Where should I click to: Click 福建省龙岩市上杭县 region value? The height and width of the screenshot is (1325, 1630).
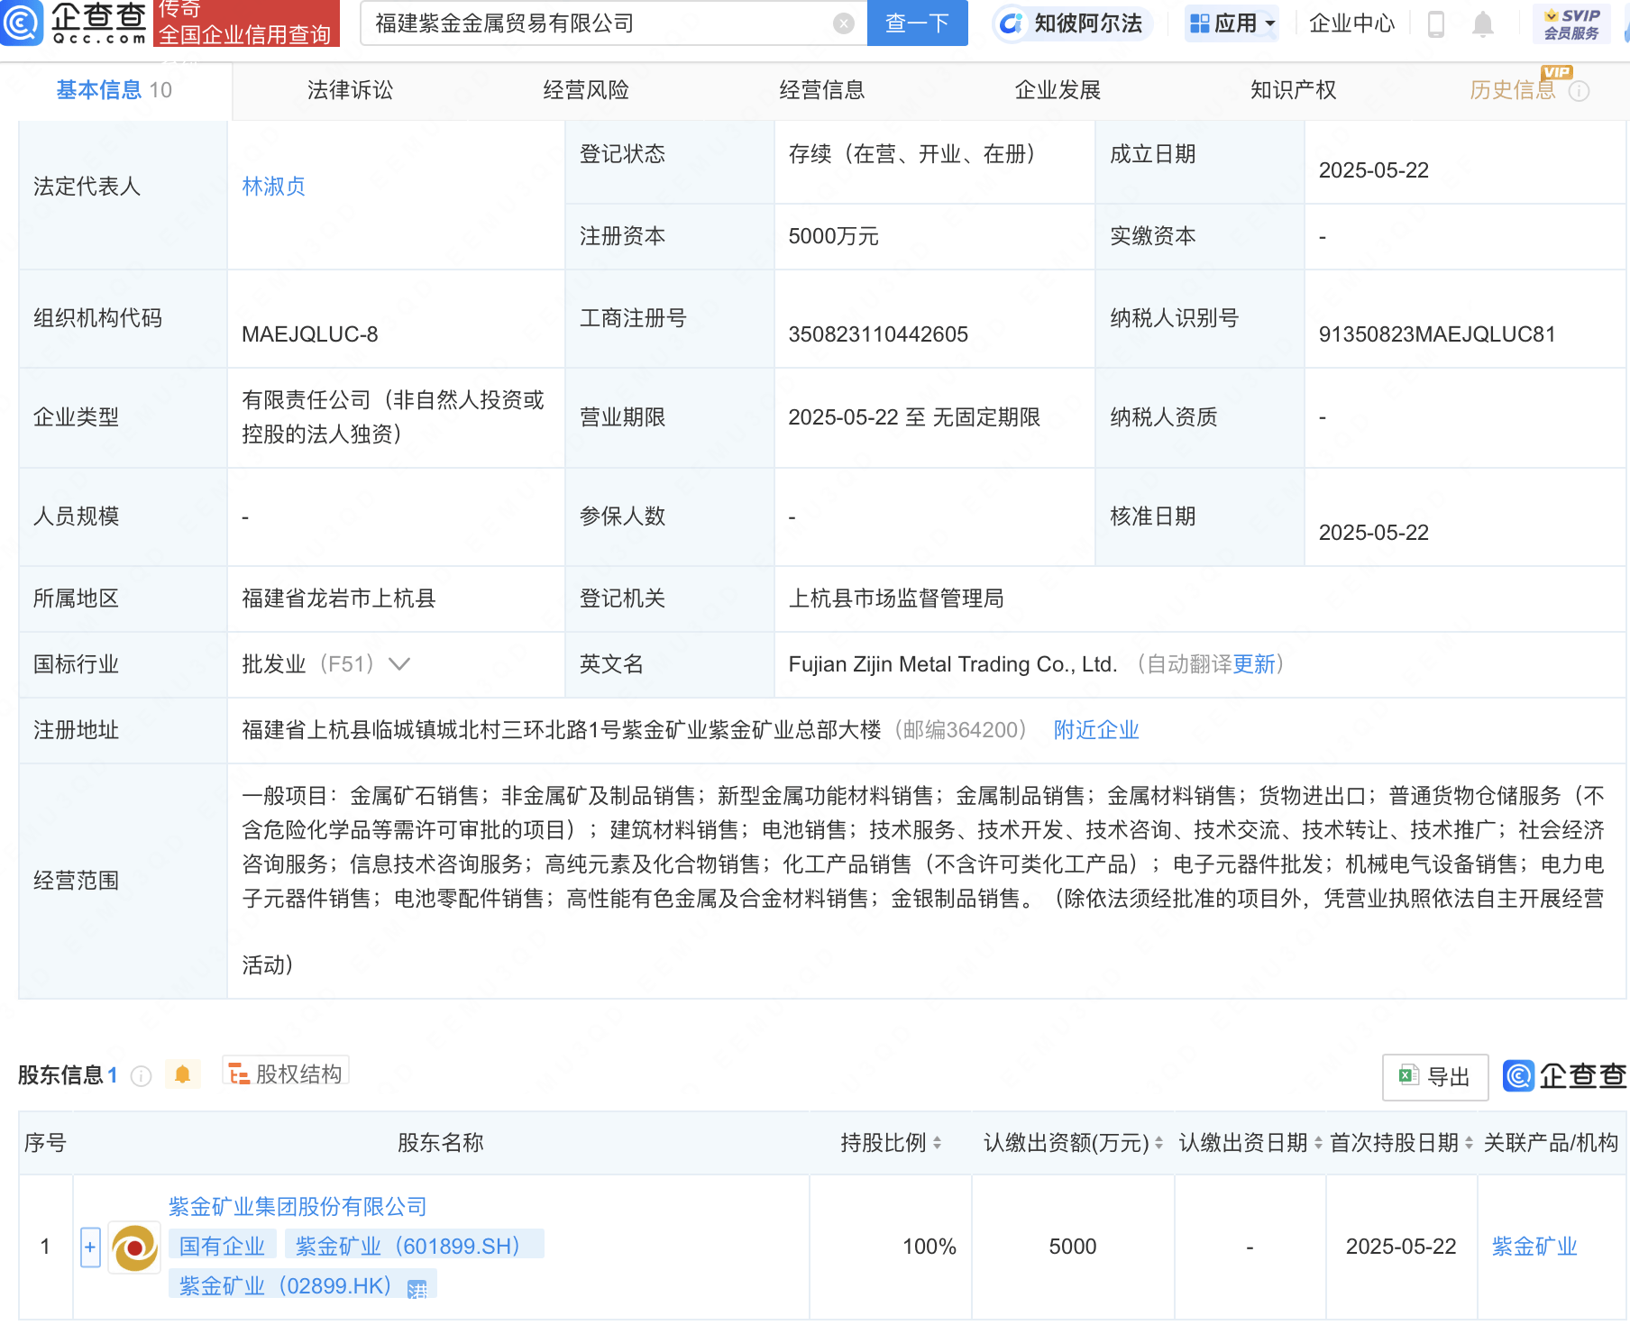click(339, 599)
